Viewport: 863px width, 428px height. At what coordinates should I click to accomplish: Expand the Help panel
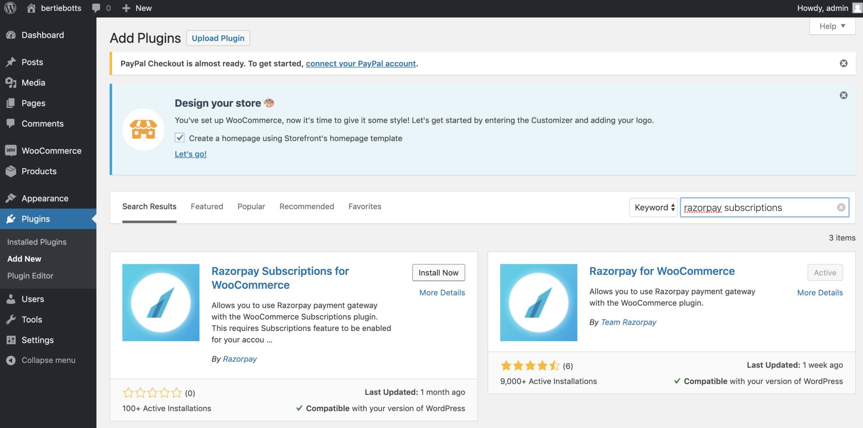[832, 26]
